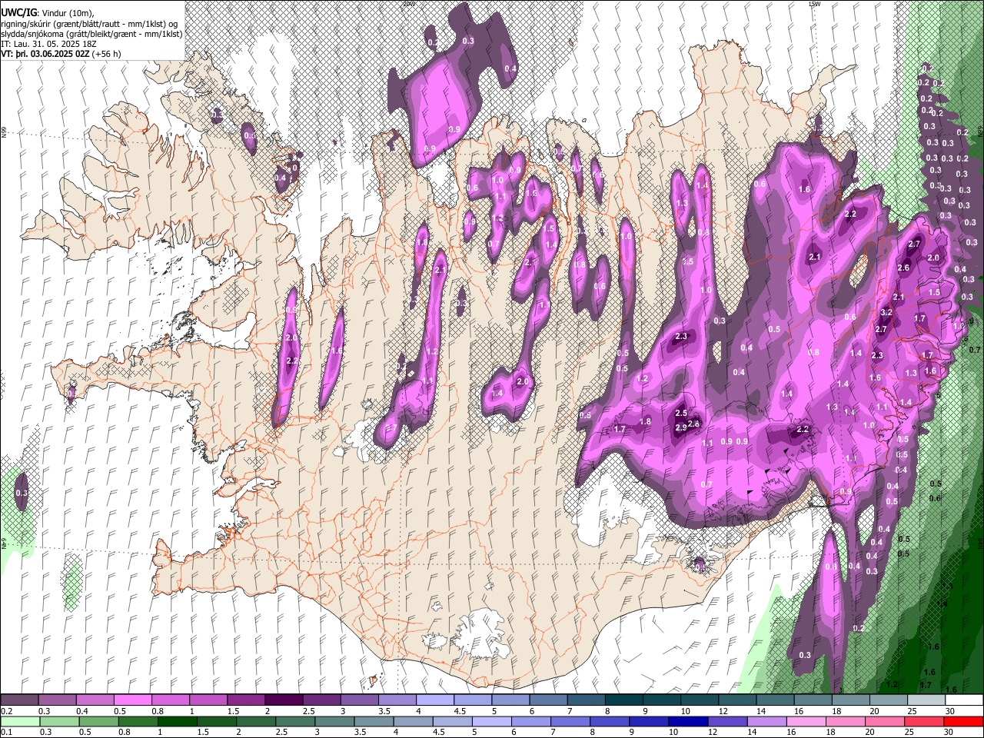Click the 'rigning/skúrir' legend description line
The height and width of the screenshot is (738, 984).
[89, 24]
